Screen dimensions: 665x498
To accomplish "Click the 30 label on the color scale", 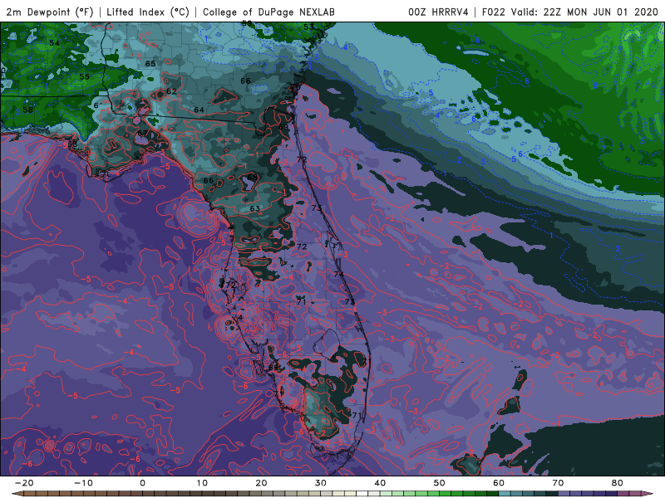I will coord(321,483).
